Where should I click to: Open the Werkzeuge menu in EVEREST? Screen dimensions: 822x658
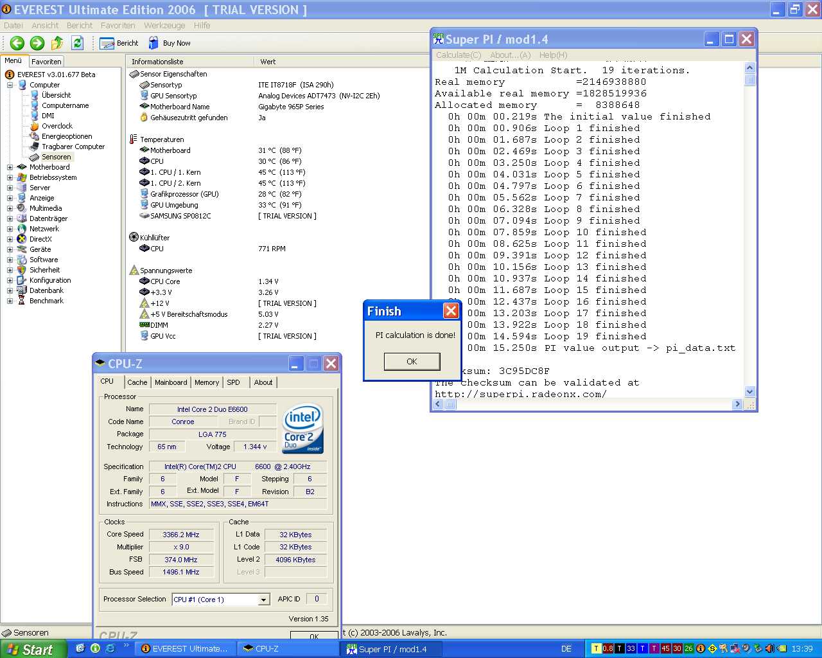pyautogui.click(x=164, y=26)
